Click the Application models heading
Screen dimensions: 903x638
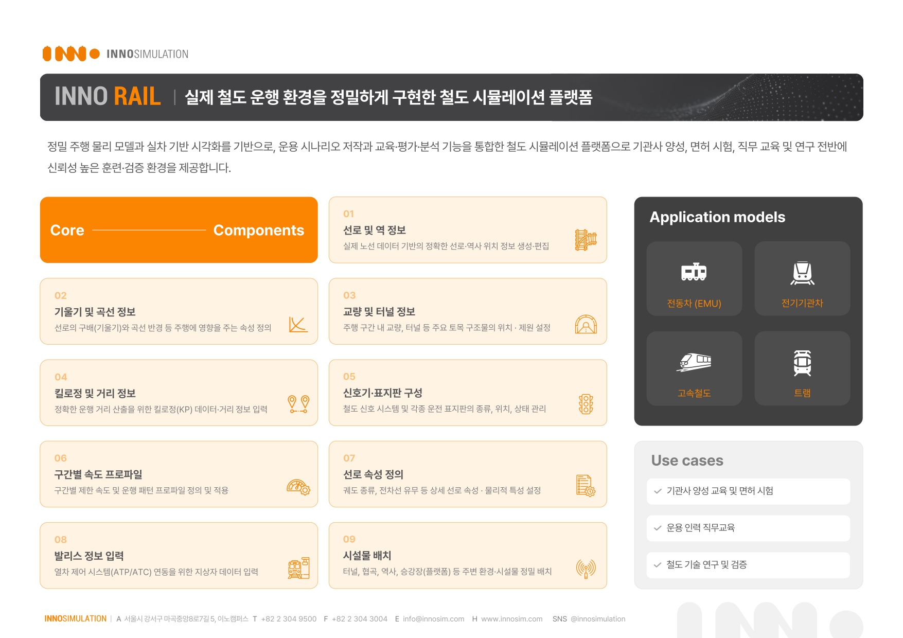717,217
